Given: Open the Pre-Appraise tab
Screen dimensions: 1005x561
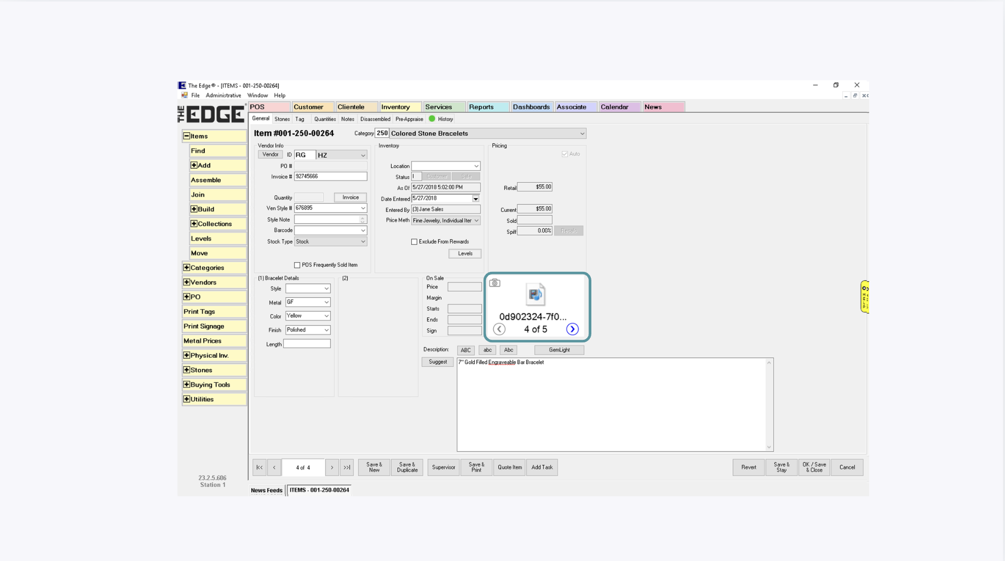Looking at the screenshot, I should (x=409, y=119).
